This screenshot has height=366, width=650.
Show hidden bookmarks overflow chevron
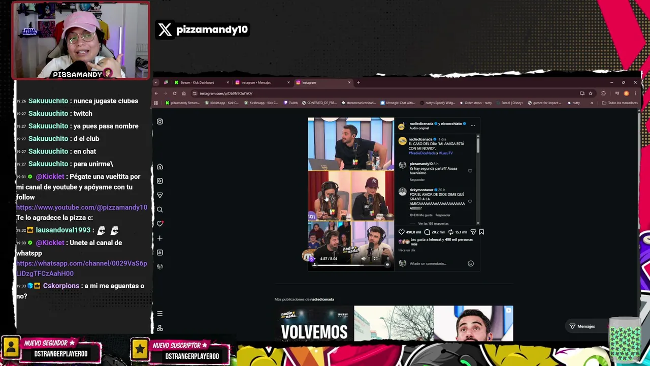coord(592,103)
